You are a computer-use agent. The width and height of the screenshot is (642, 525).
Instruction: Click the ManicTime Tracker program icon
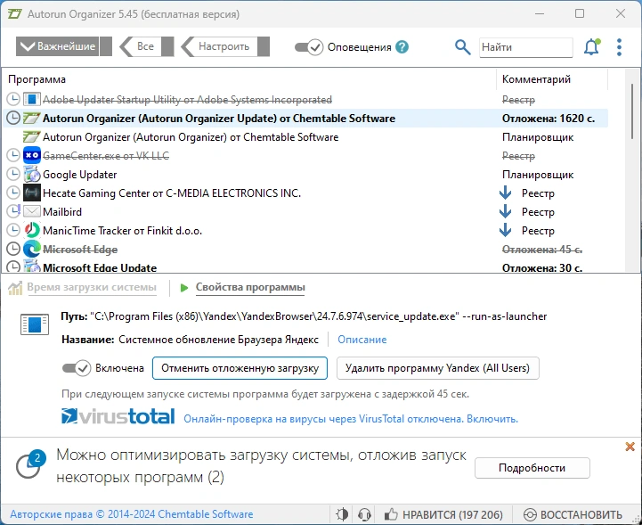31,230
